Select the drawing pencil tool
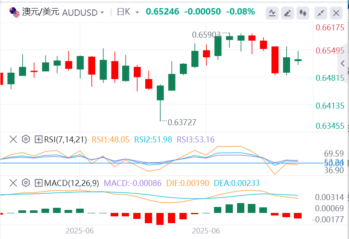The image size is (349, 239). click(287, 13)
